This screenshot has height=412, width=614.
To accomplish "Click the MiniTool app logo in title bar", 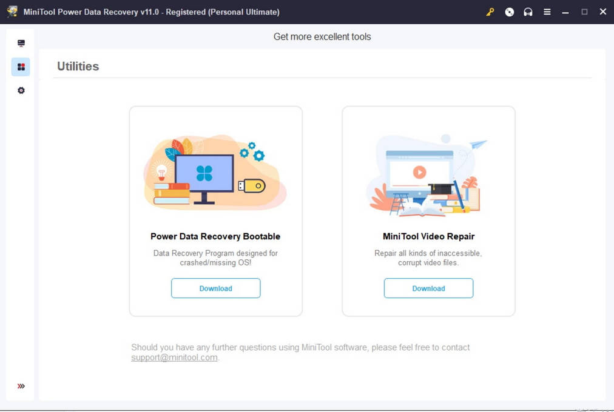I will pyautogui.click(x=12, y=12).
